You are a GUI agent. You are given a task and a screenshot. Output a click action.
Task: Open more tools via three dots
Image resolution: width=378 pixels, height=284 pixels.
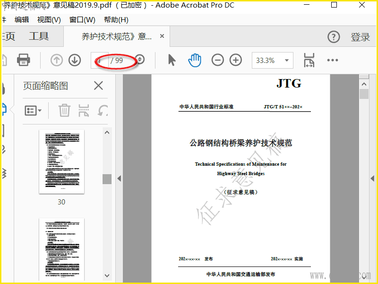click(x=333, y=60)
